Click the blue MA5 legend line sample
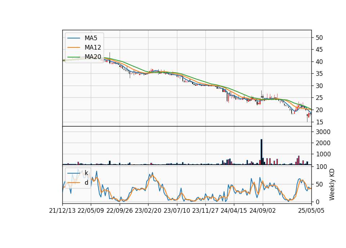This screenshot has width=346, height=248. 74,38
